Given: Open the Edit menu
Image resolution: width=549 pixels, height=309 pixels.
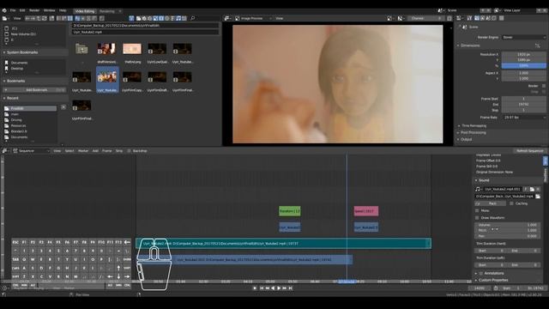Looking at the screenshot, I should pos(22,10).
